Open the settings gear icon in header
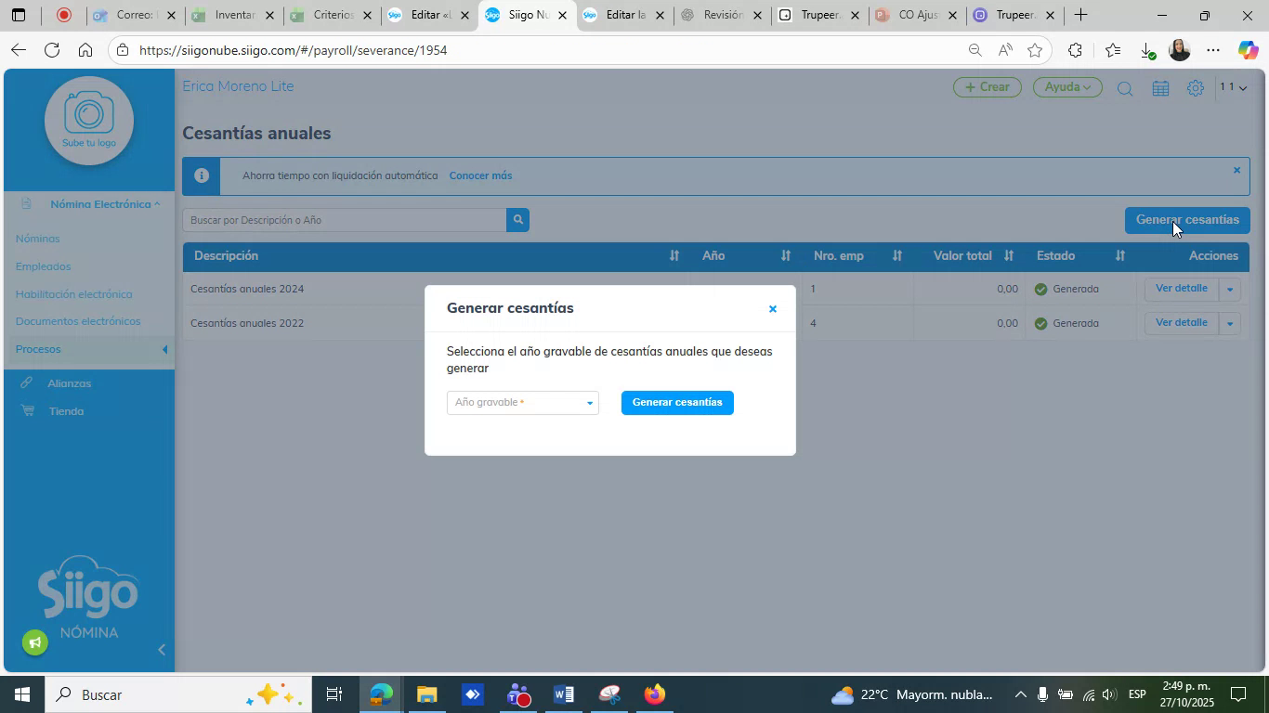Screen dimensions: 1269x713 point(1196,88)
